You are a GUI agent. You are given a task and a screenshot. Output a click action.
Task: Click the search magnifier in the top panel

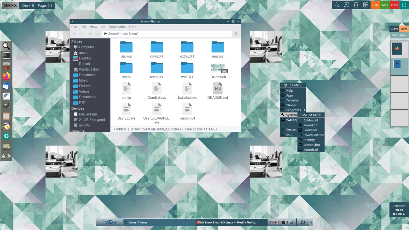point(337,5)
